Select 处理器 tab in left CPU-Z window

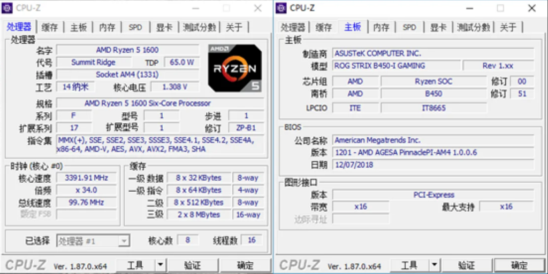point(19,27)
